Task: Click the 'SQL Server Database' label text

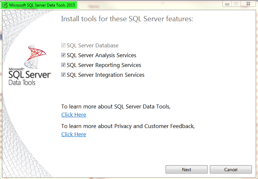Action: [93, 45]
